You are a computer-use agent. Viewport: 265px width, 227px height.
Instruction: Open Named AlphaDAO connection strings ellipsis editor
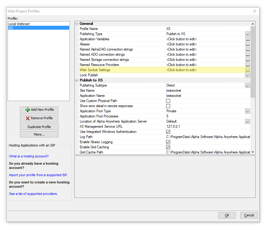click(247, 50)
